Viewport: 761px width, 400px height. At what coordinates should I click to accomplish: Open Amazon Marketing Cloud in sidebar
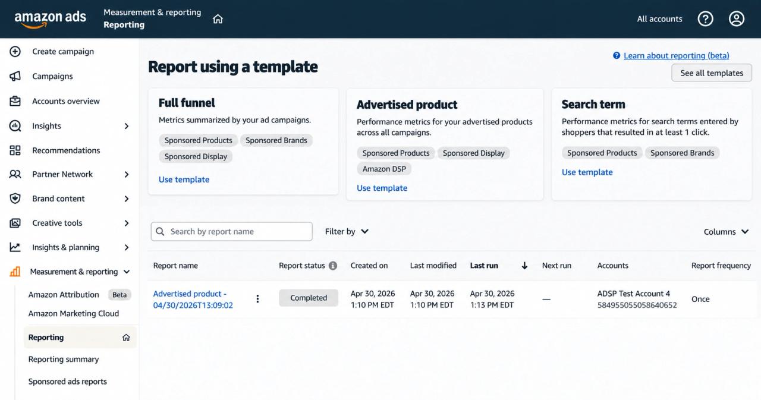(x=74, y=314)
